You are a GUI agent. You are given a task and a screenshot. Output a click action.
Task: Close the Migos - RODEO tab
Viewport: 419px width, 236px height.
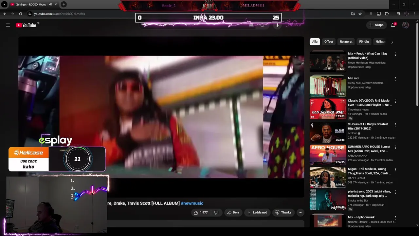(56, 5)
